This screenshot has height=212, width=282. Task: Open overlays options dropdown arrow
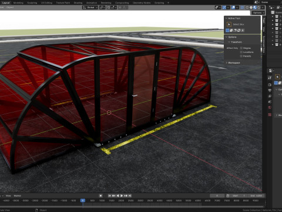click(x=237, y=8)
